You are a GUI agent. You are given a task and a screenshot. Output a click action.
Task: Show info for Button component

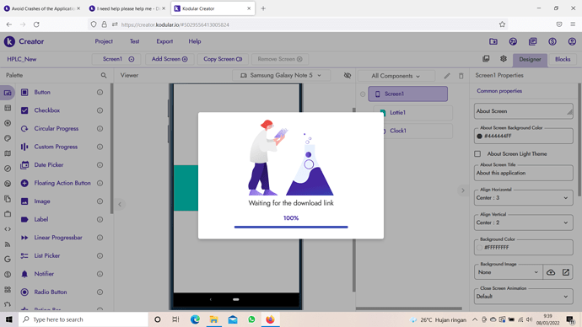point(100,93)
